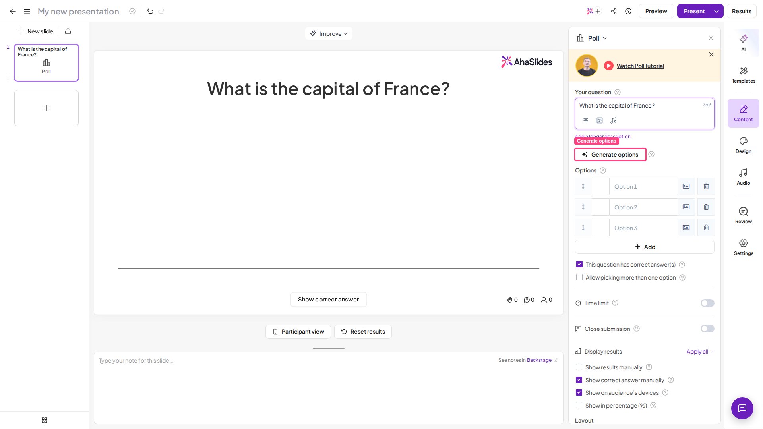The height and width of the screenshot is (429, 763).
Task: Click the reorder handle for Option 1
Action: tap(583, 186)
